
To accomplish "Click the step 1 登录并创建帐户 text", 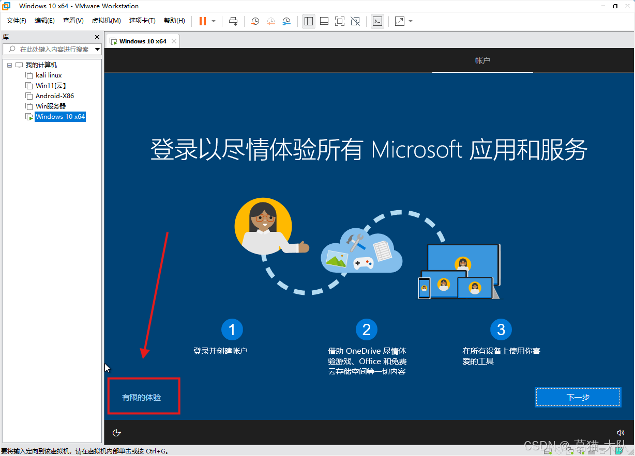I will pos(220,351).
